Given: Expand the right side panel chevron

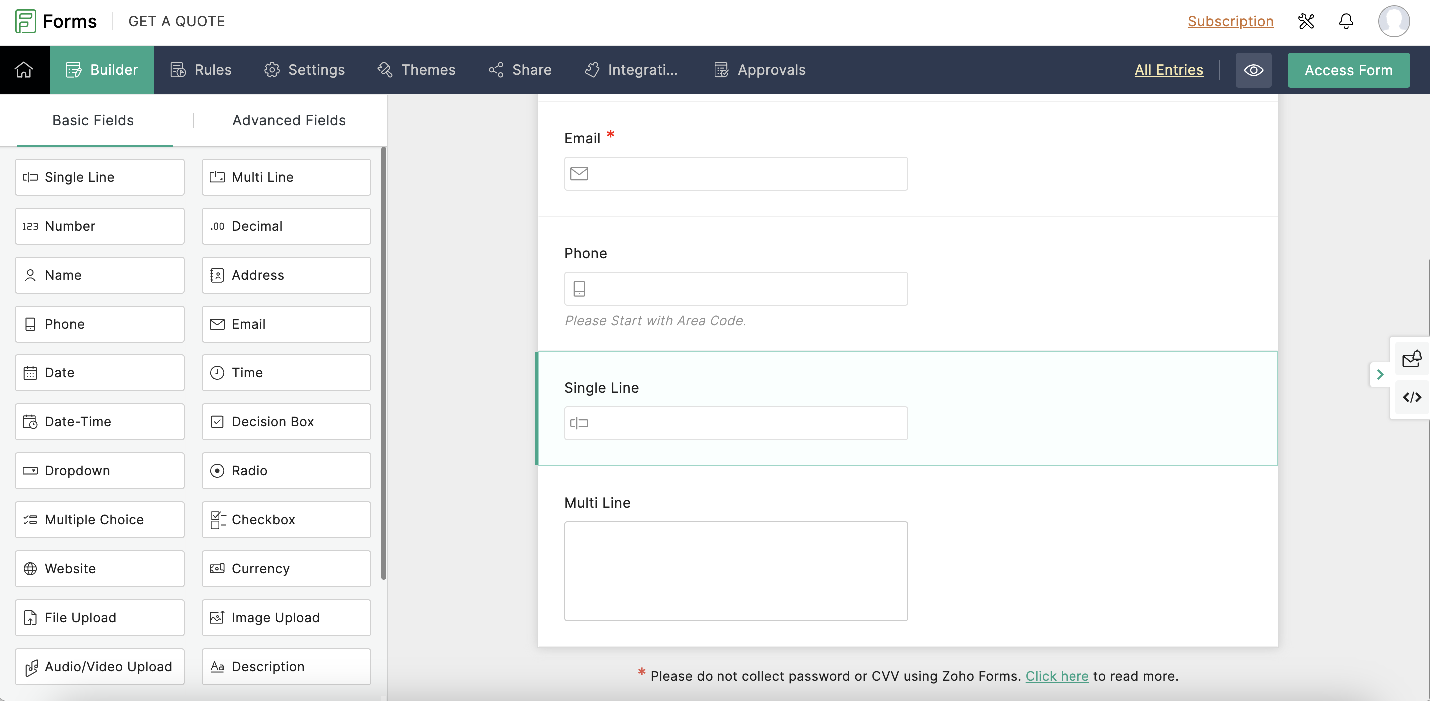Looking at the screenshot, I should (x=1380, y=375).
